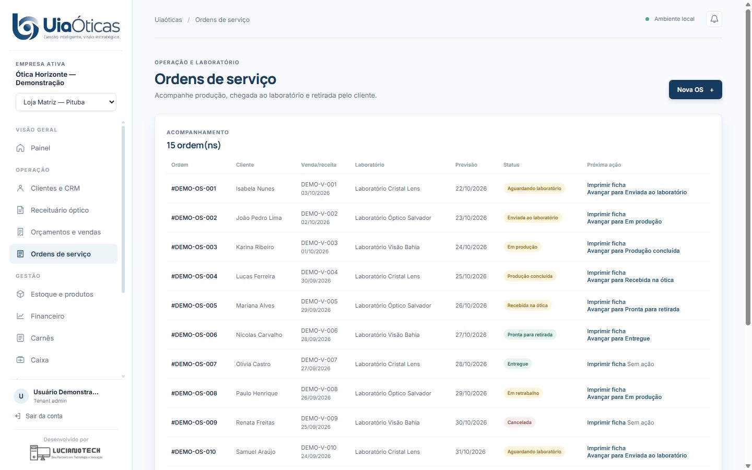This screenshot has width=752, height=470.
Task: Advance DEMO-OS-005 to Pronta para retirada
Action: click(x=633, y=309)
